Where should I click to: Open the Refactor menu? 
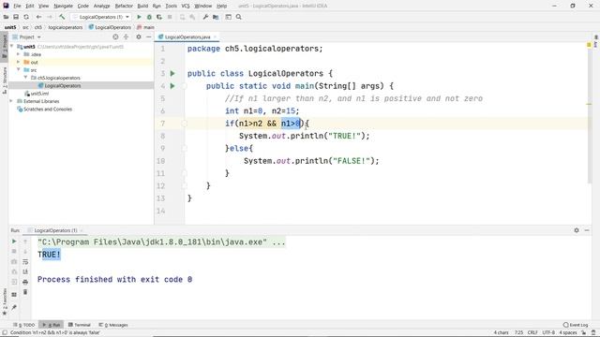[124, 6]
